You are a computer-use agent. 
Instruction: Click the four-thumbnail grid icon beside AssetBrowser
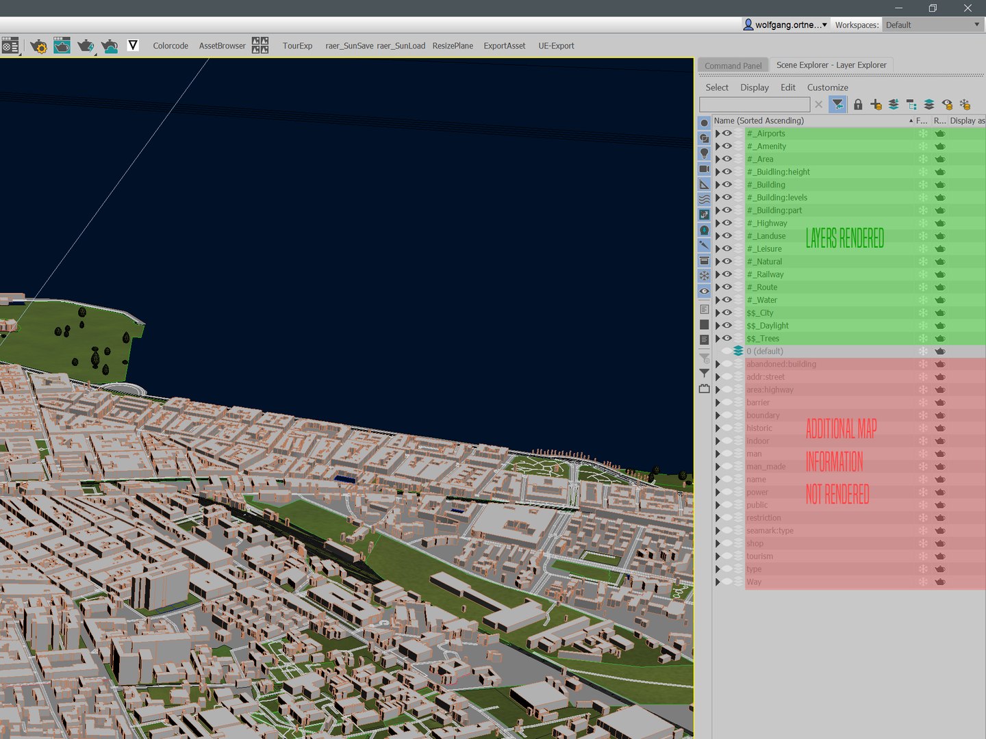(260, 46)
